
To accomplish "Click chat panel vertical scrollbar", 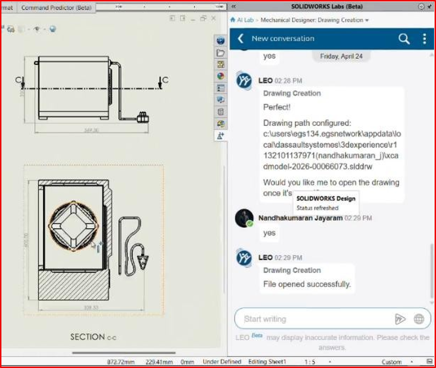I will tap(432, 270).
